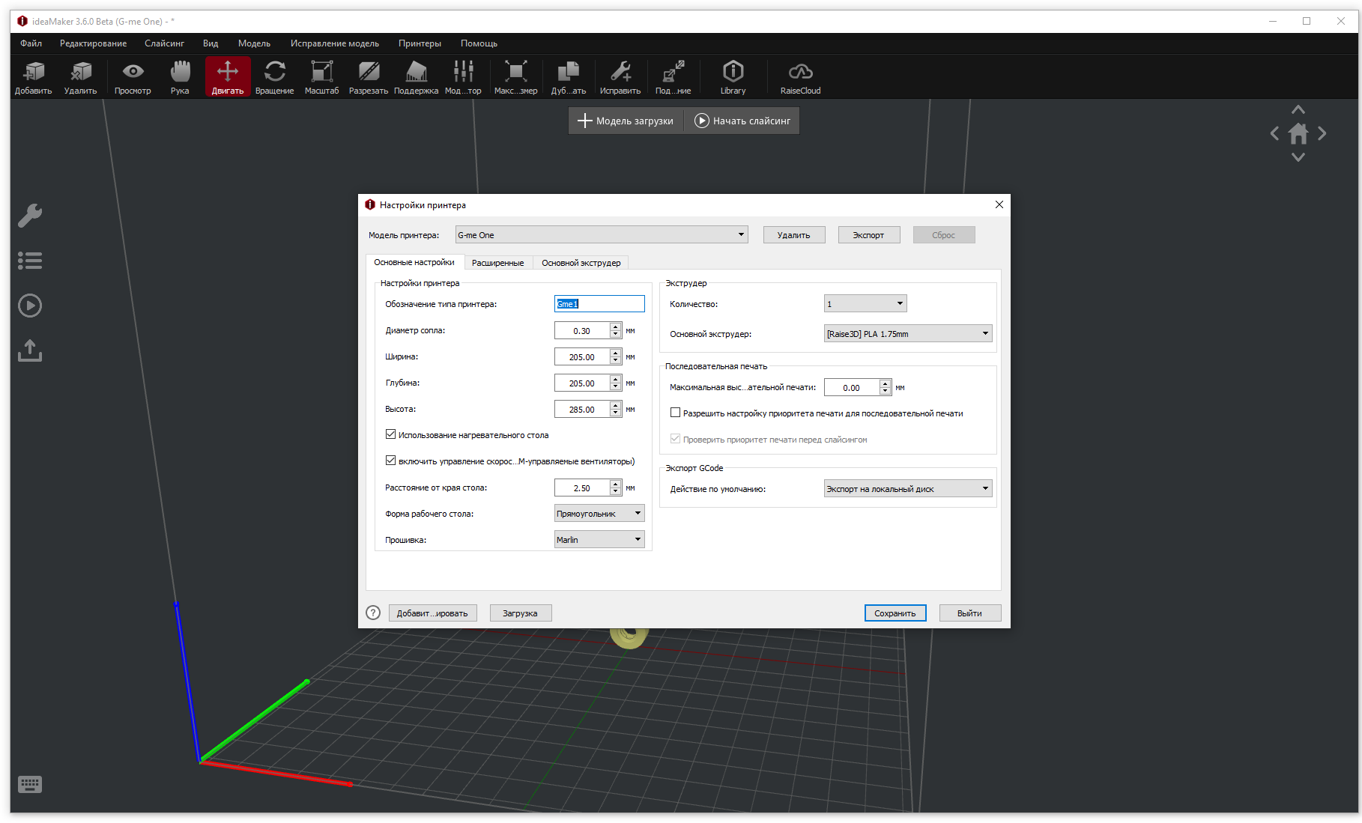Open the Слайсинг menu
The image size is (1362, 823).
tap(164, 43)
